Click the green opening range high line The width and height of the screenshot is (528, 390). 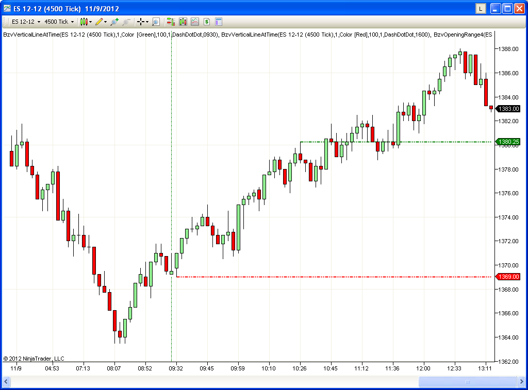coord(395,142)
